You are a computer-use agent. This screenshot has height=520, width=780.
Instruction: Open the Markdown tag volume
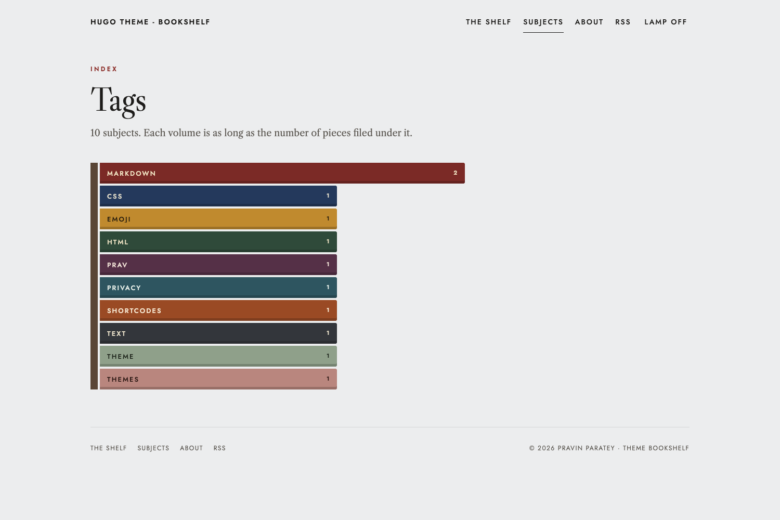pyautogui.click(x=282, y=173)
